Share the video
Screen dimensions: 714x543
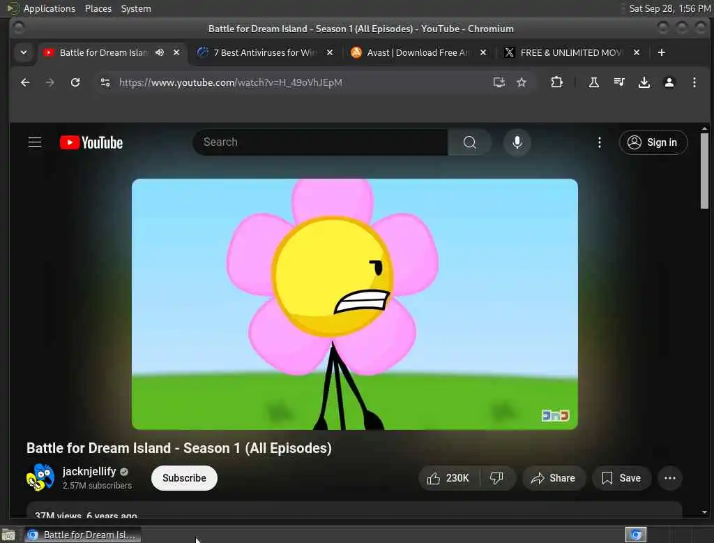click(554, 478)
